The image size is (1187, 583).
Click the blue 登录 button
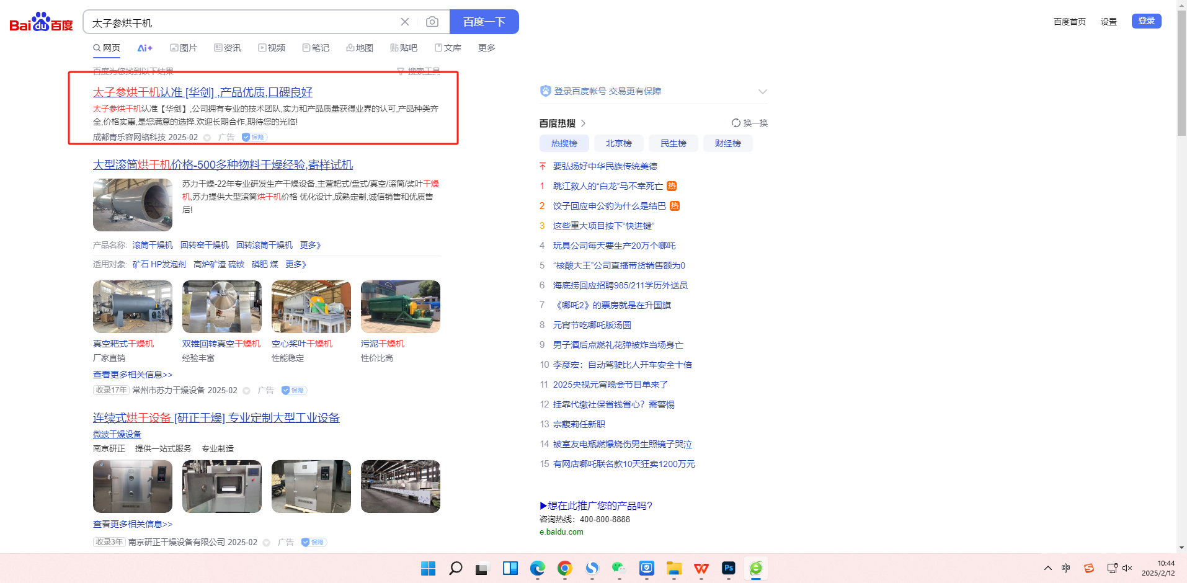coord(1146,21)
